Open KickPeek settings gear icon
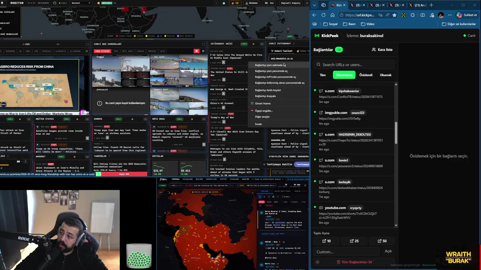Image resolution: width=481 pixels, height=270 pixels. pyautogui.click(x=318, y=262)
